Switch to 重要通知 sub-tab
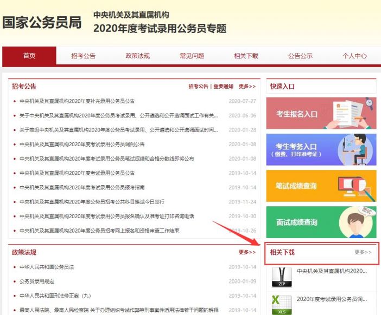The image size is (381, 315). coord(223,87)
